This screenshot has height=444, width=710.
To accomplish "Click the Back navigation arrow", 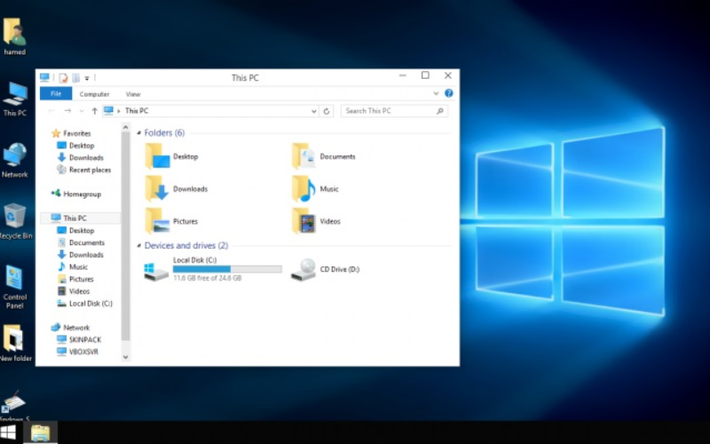I will (51, 111).
